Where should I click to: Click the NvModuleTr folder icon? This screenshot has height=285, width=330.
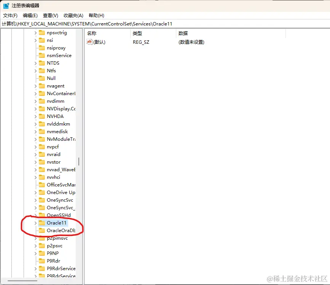click(x=42, y=139)
